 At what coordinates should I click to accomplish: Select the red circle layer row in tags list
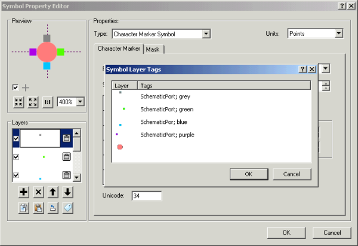[x=211, y=147]
